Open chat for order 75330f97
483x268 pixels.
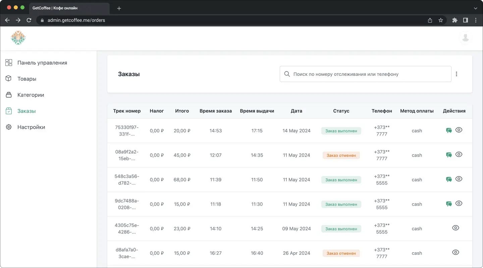click(x=449, y=130)
